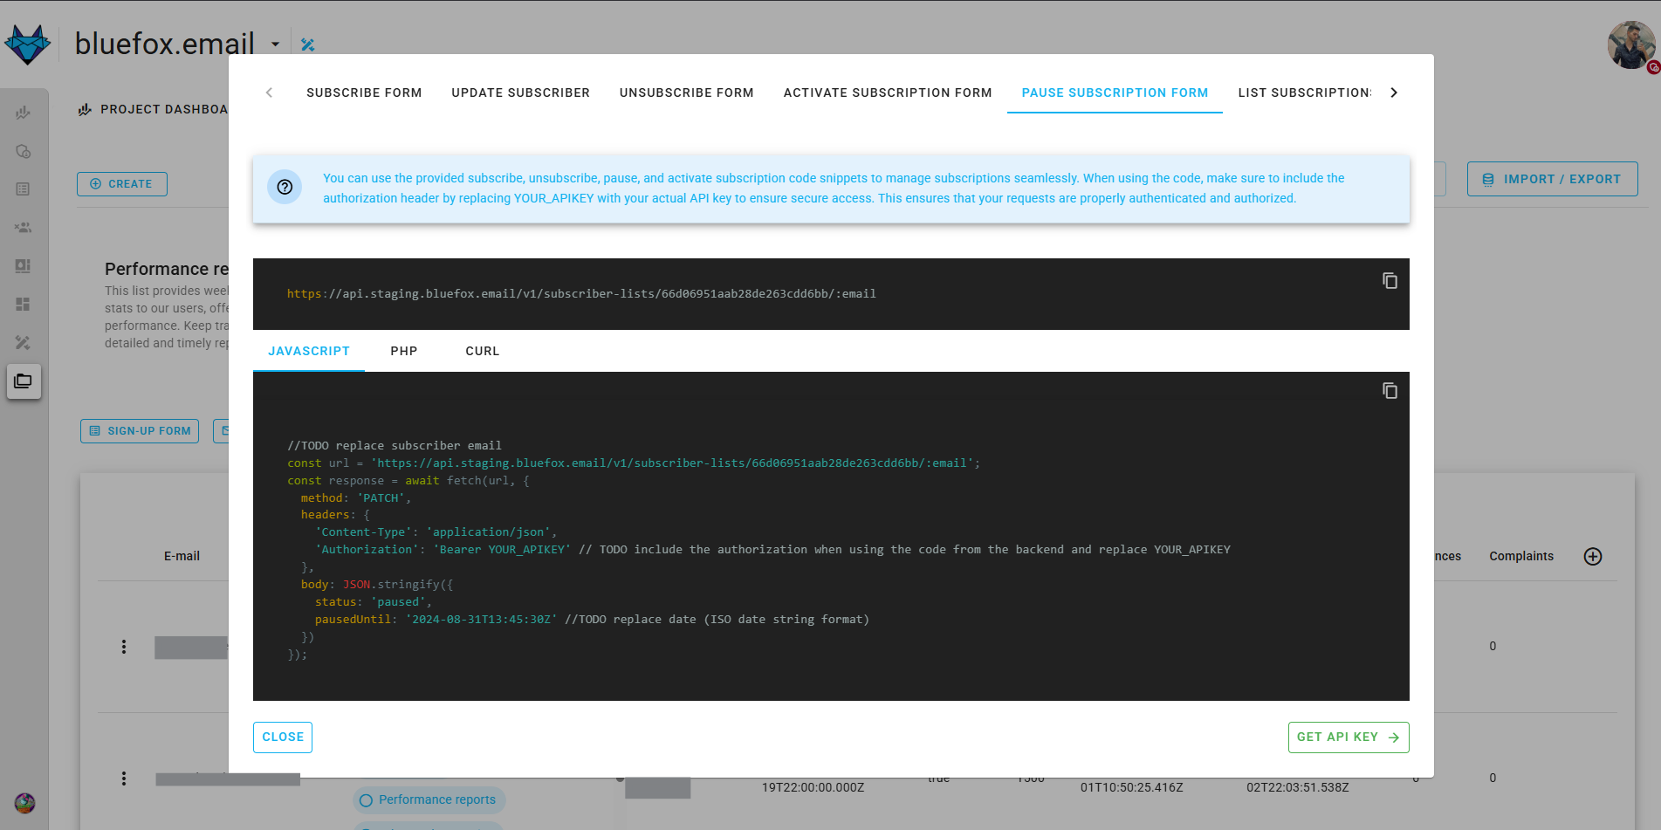Click the bluefox fox logo

pyautogui.click(x=27, y=44)
